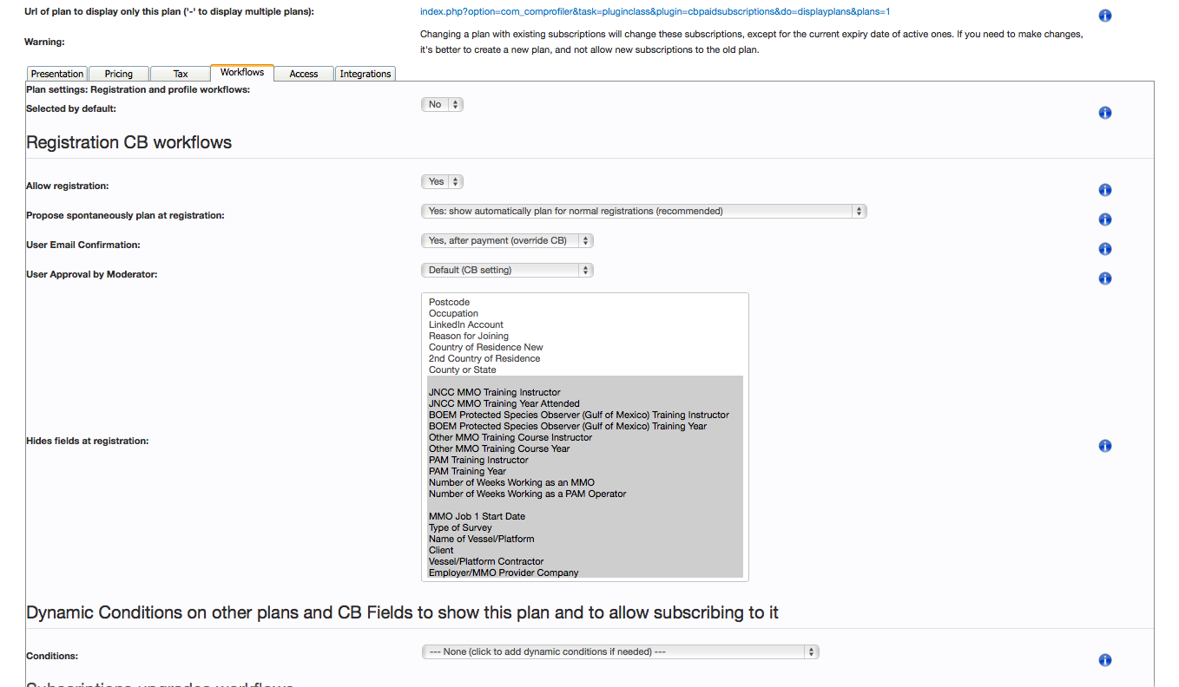Click info icon for Propose spontaneously plan
This screenshot has width=1179, height=687.
[x=1105, y=219]
